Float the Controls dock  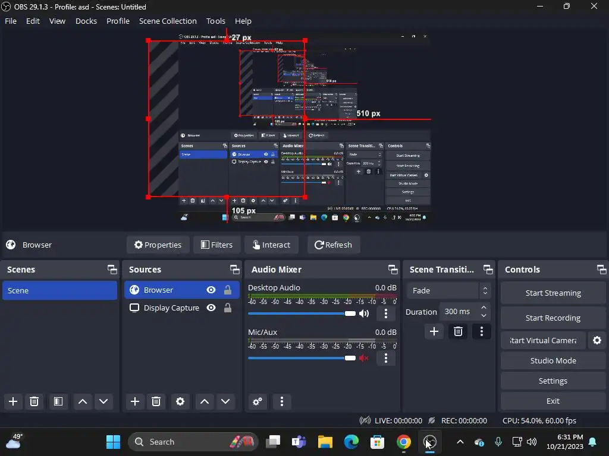coord(601,270)
